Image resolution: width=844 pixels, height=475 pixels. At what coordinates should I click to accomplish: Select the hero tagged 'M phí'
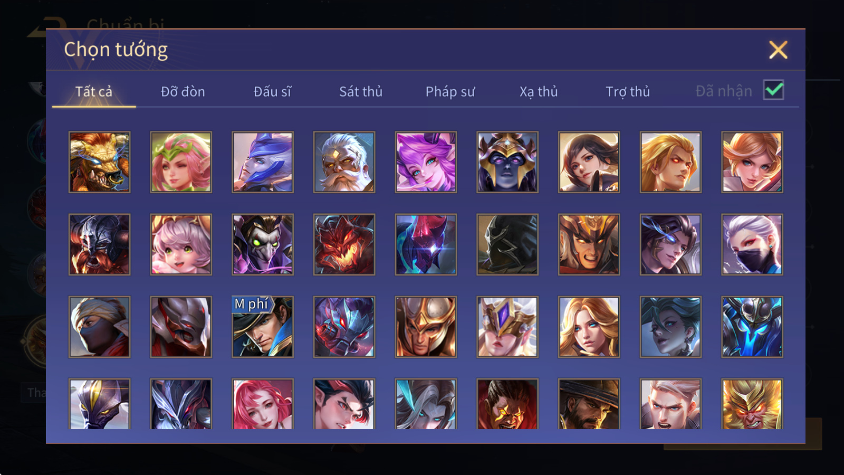(x=263, y=327)
